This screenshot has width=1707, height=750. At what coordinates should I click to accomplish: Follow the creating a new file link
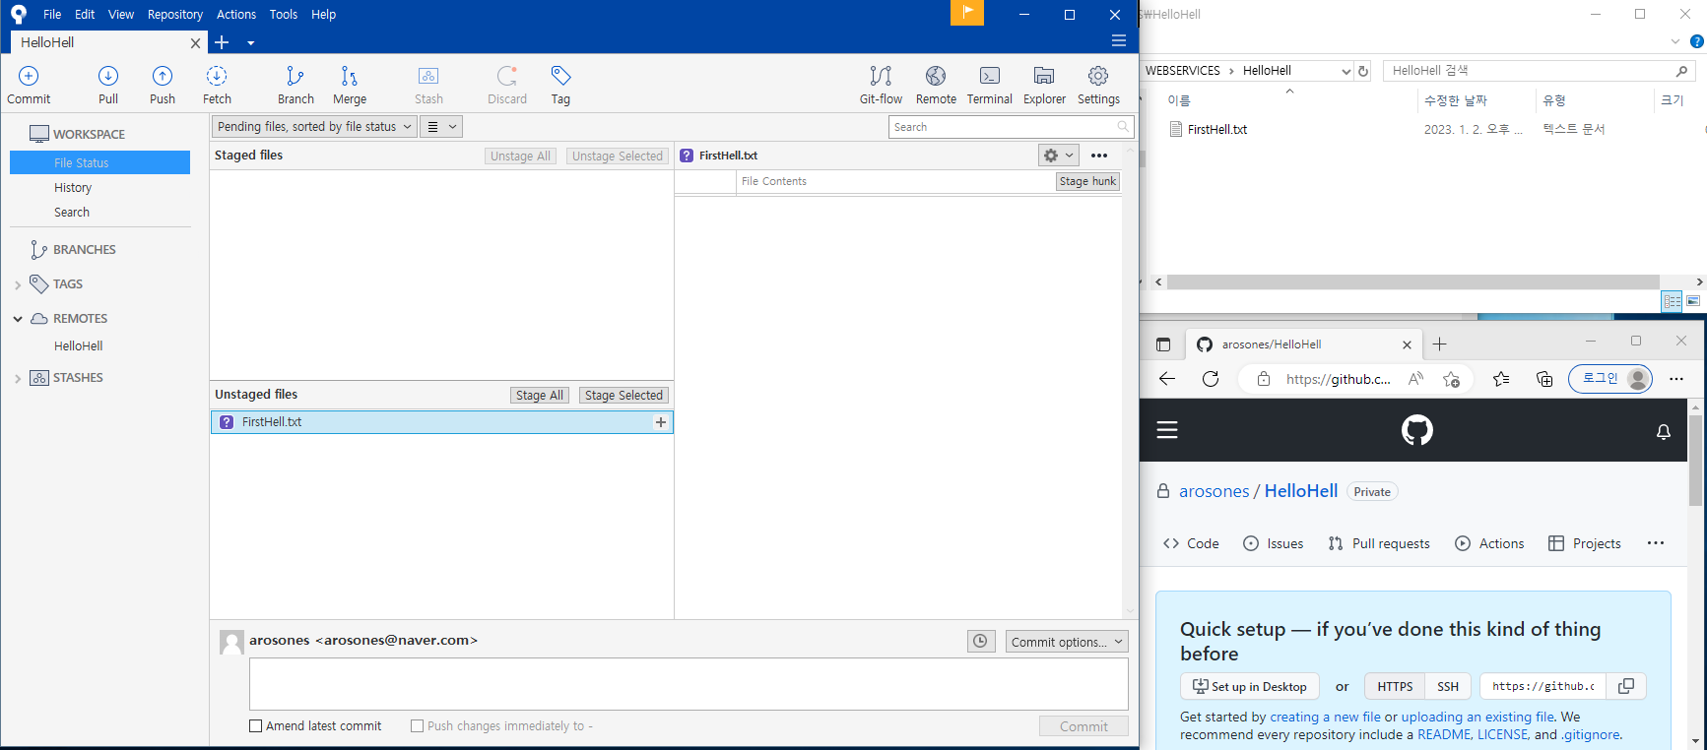[1325, 717]
